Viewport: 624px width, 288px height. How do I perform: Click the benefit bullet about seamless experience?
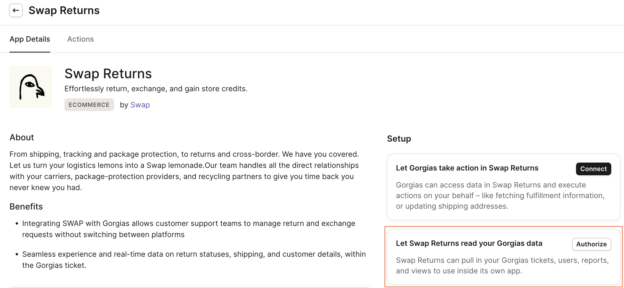pos(194,260)
